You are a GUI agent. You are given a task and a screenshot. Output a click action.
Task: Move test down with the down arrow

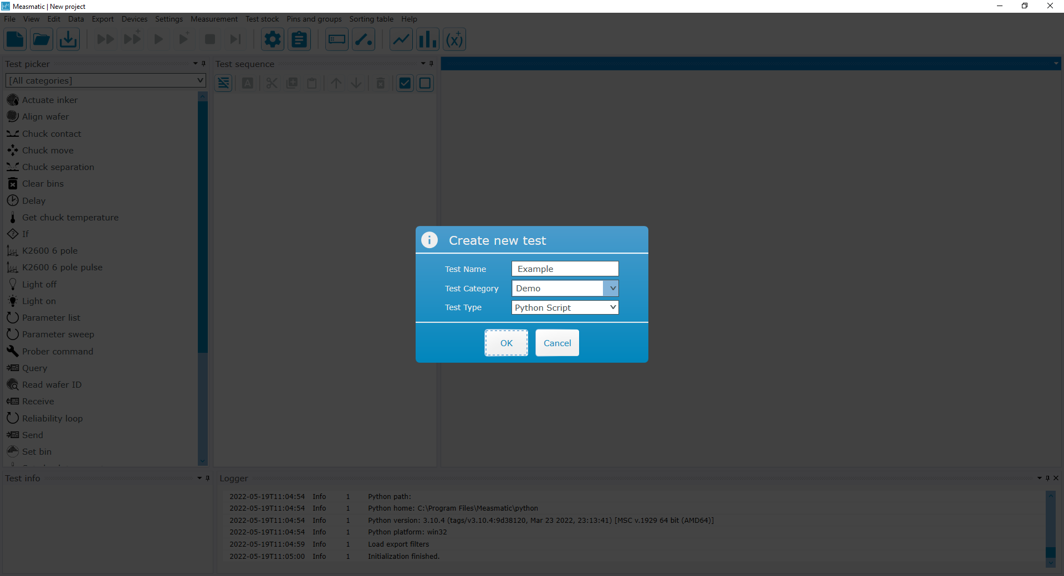tap(356, 83)
